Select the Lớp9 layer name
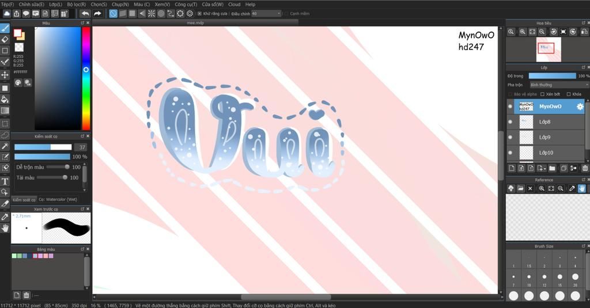590x308 pixels. [x=544, y=137]
